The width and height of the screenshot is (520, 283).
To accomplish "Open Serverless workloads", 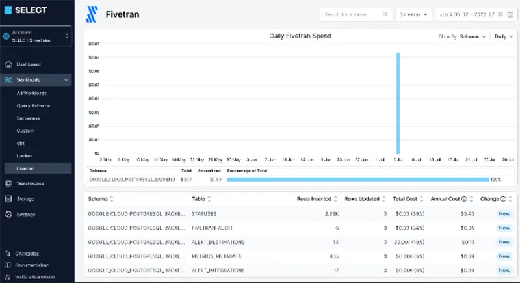I will click(x=28, y=118).
